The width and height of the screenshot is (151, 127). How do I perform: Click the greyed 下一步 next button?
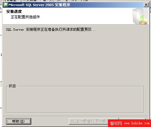tap(101, 121)
